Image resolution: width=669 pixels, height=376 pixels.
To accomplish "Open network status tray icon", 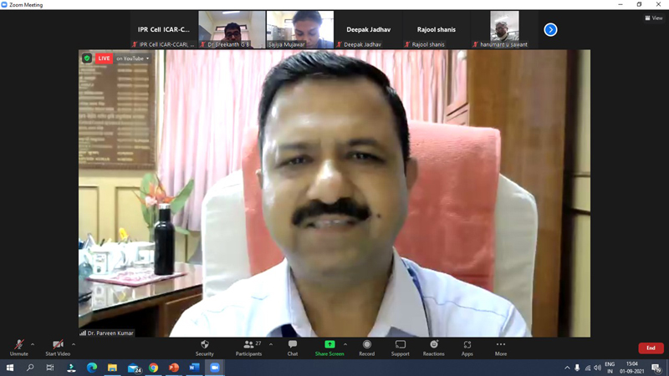I will click(588, 368).
